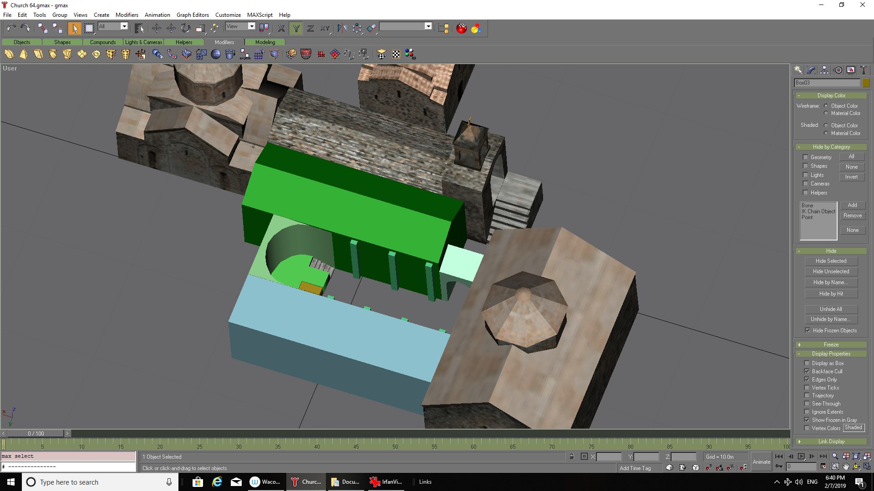This screenshot has width=874, height=491.
Task: Click the Undo arrow icon
Action: 11,28
